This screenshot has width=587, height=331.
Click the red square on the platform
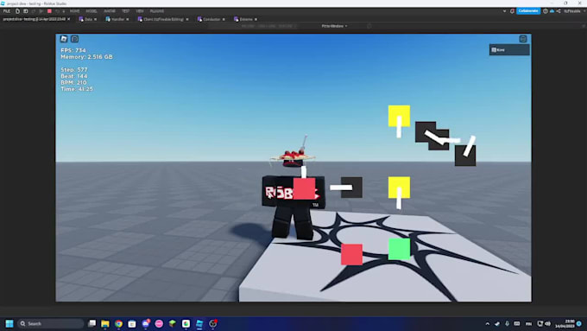[x=351, y=255]
